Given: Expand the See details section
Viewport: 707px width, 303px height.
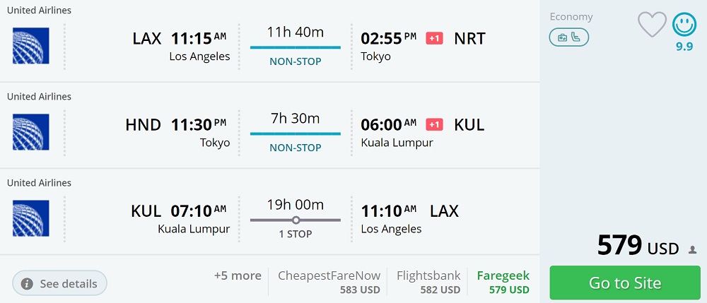Looking at the screenshot, I should tap(60, 283).
